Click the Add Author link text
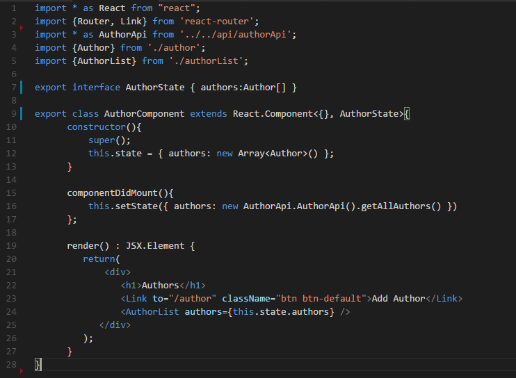The image size is (516, 378). click(x=398, y=299)
